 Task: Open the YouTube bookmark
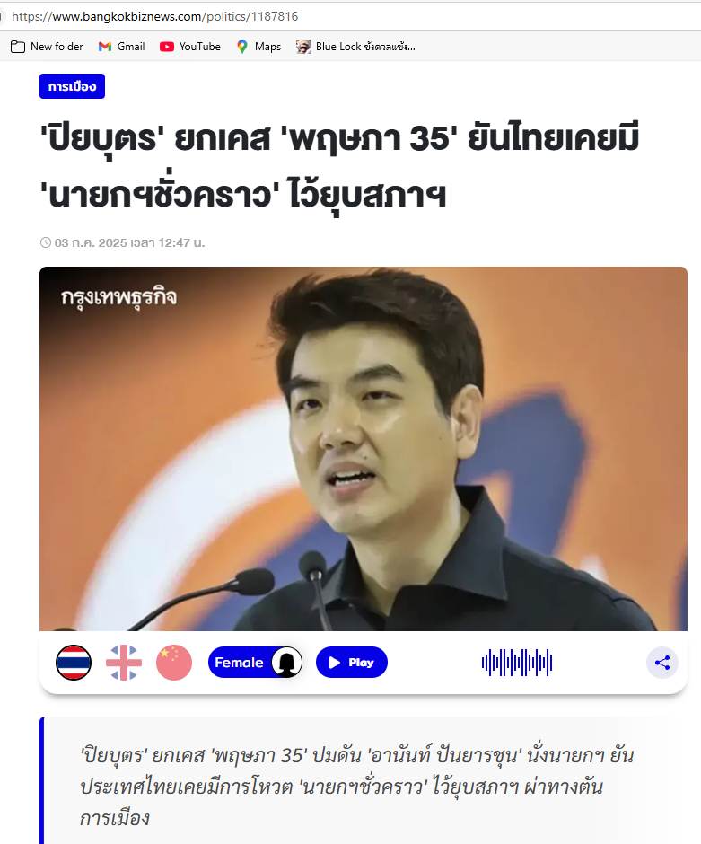[190, 47]
